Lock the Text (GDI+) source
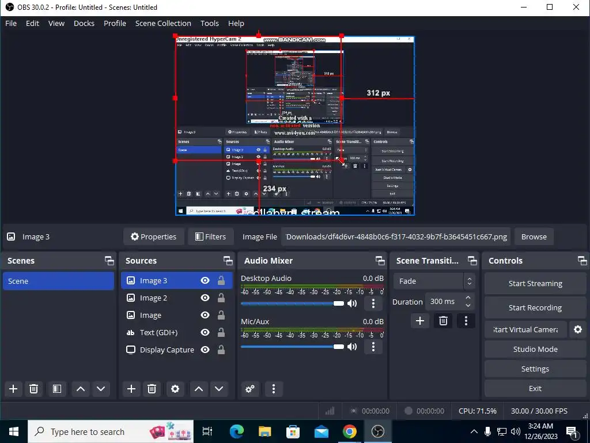 click(x=221, y=333)
